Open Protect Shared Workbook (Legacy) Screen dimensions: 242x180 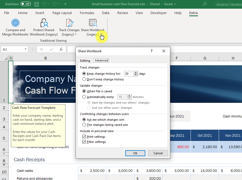[x=44, y=27]
